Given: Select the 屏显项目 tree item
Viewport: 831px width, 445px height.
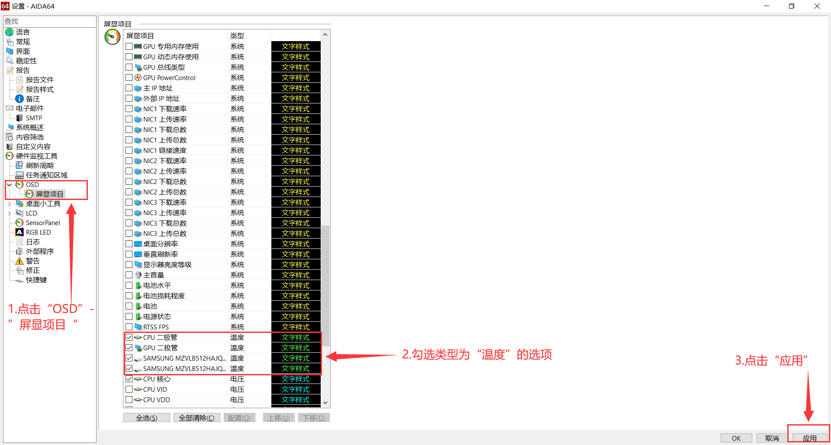Looking at the screenshot, I should click(49, 193).
